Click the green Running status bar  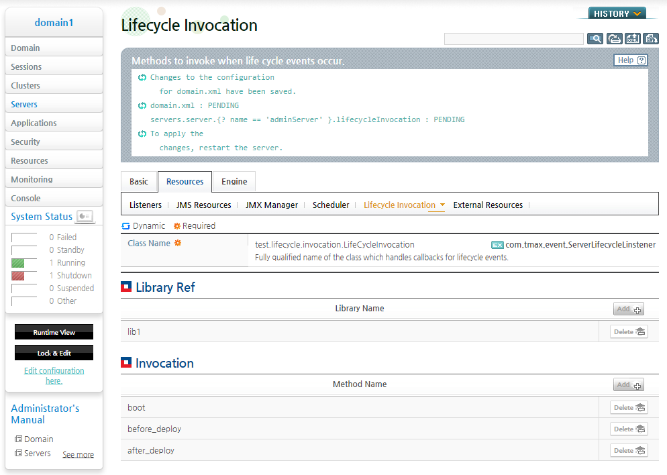click(x=18, y=263)
